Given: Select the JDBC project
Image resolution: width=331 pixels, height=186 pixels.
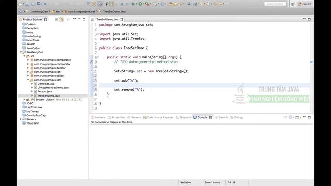Looking at the screenshot, I should pyautogui.click(x=30, y=103).
